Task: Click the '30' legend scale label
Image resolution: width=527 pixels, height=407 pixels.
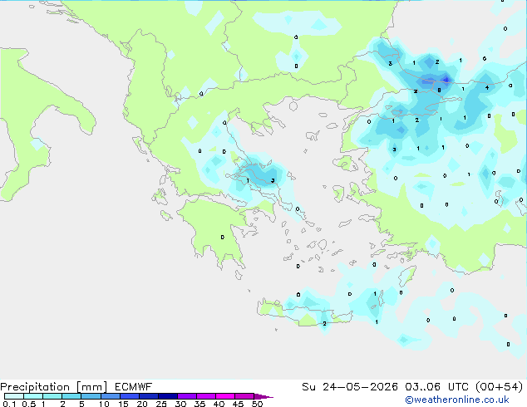Action: pyautogui.click(x=180, y=404)
